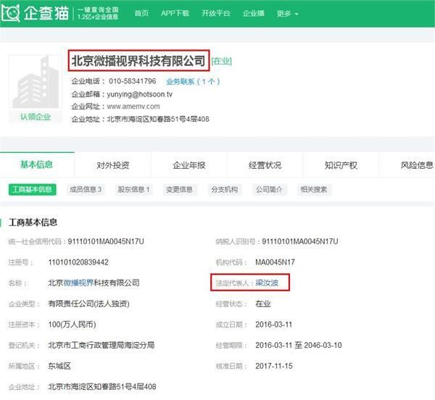
Task: Select the 工商基本信息 sub-tab
Action: (33, 190)
